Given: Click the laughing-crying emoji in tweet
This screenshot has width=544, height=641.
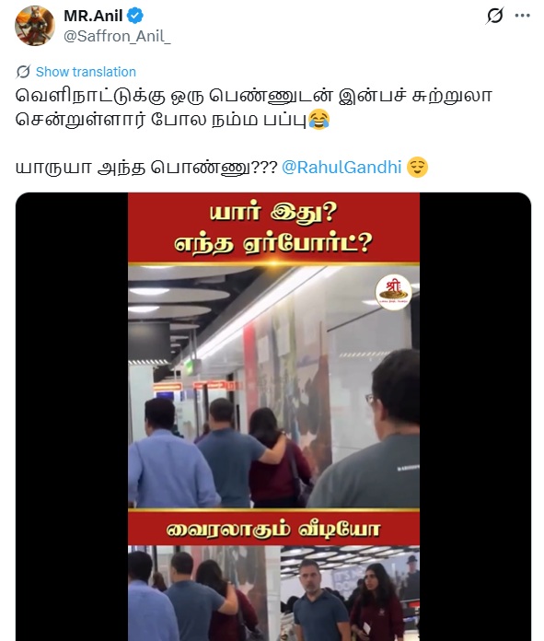Looking at the screenshot, I should (318, 120).
